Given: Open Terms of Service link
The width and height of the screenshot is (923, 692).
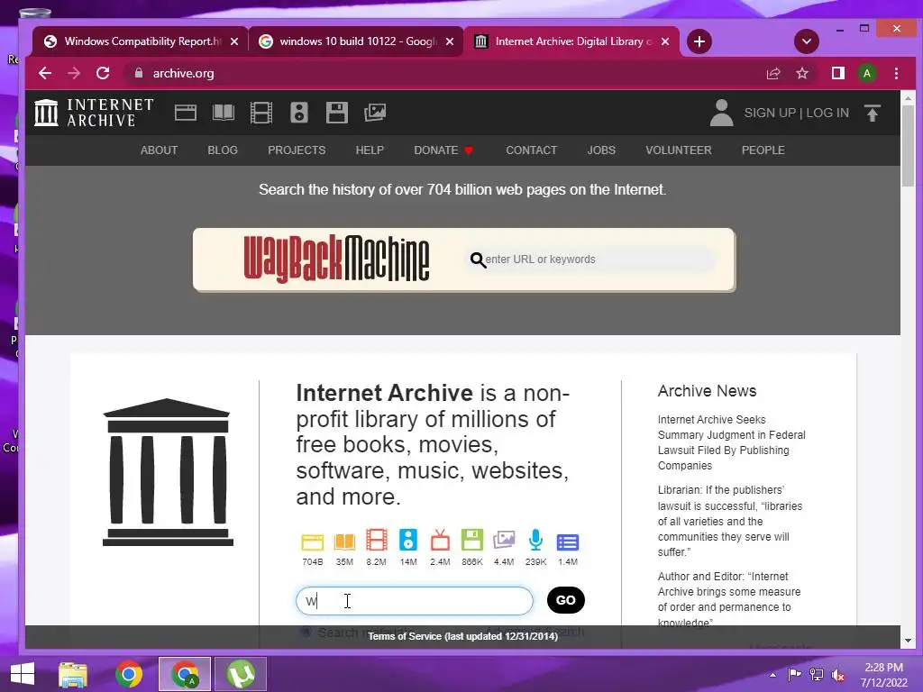Looking at the screenshot, I should tap(462, 636).
